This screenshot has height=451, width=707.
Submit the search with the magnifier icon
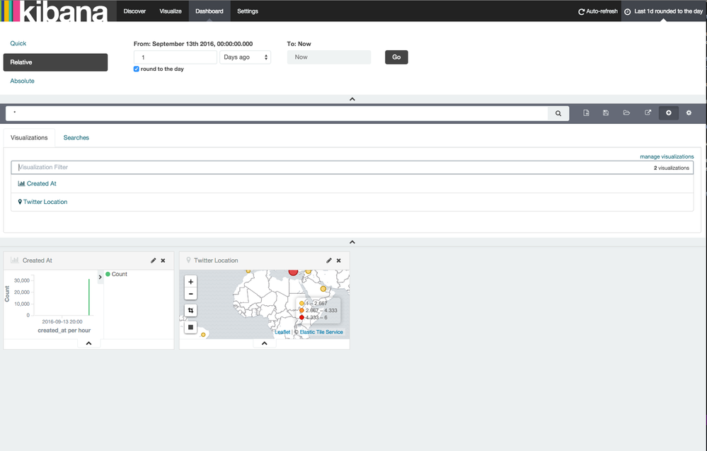pos(558,113)
